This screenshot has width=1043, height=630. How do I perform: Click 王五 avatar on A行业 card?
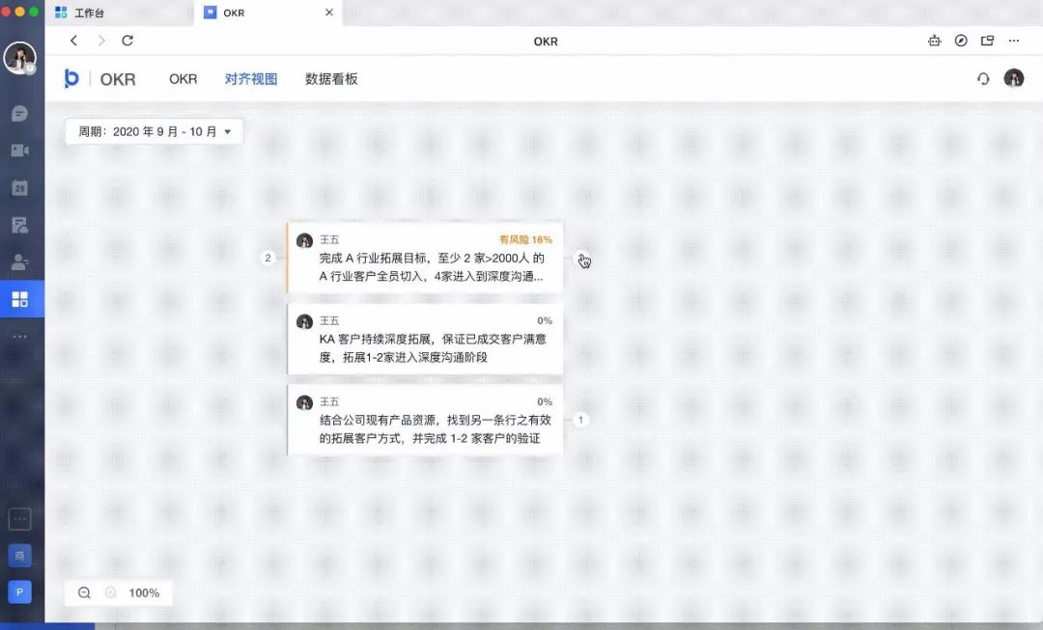[x=304, y=240]
